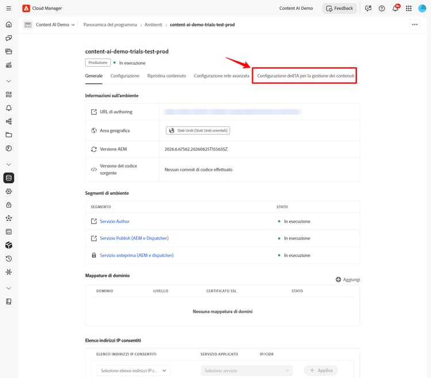Go to Panoramica del programma breadcrumb
Screen dimensions: 431x378
(110, 25)
